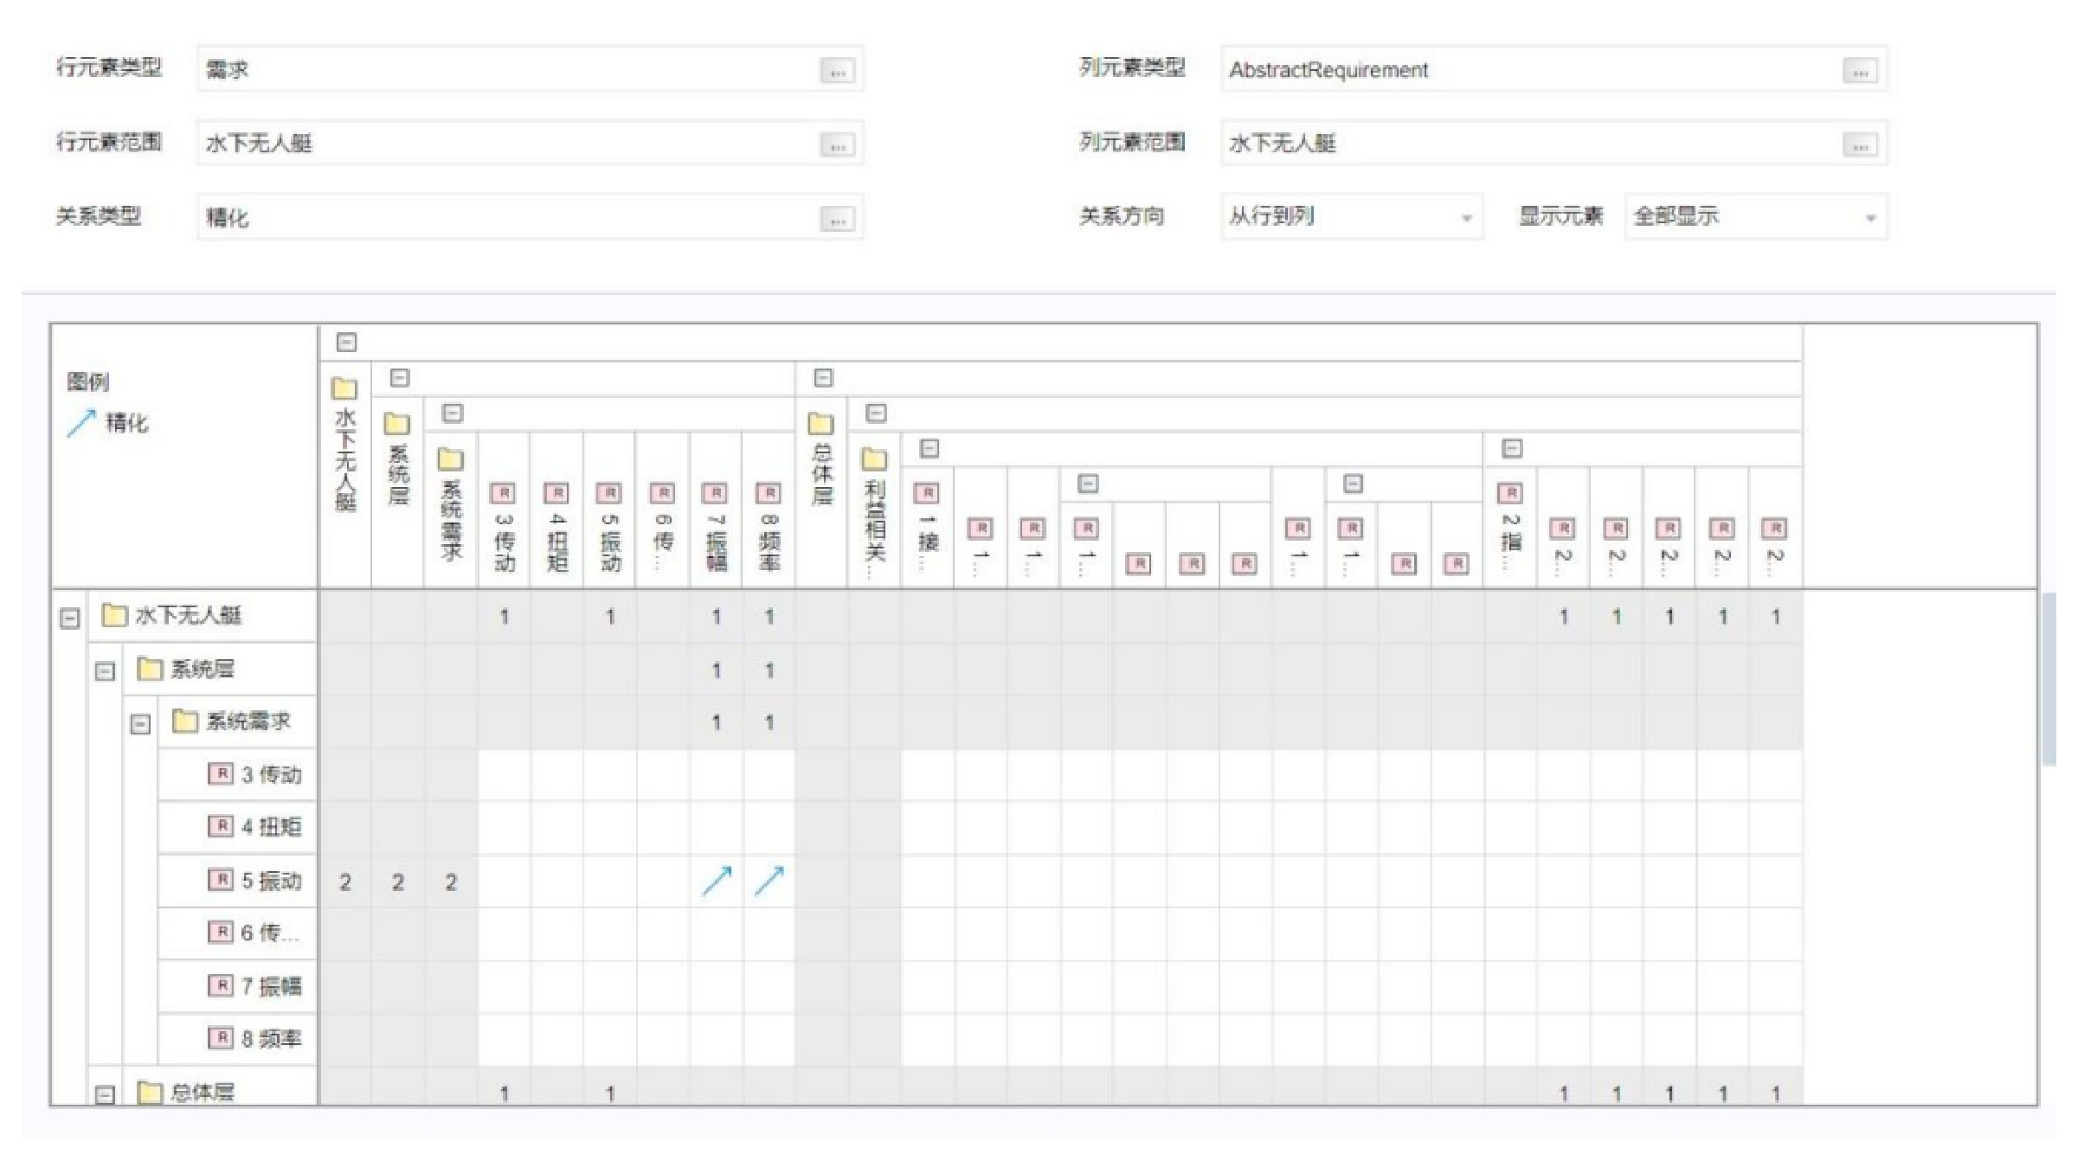Click the 利益相关 column folder icon
This screenshot has height=1154, width=2078.
[874, 459]
